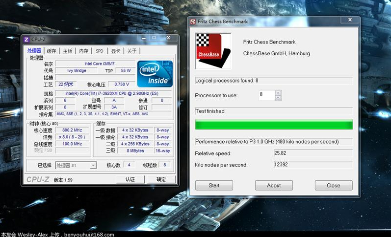This screenshot has width=391, height=237.
Task: Click the Fritz Chess Benchmark title bar icon
Action: (193, 22)
